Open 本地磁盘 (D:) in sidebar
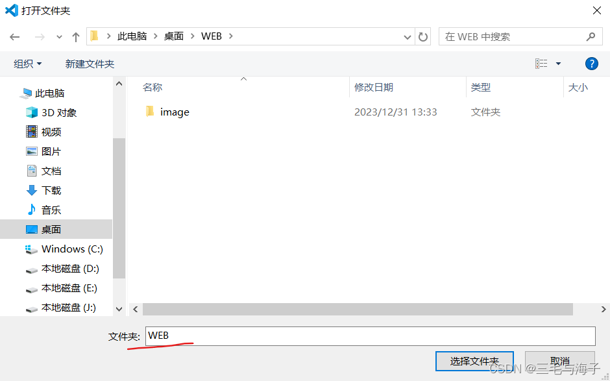The width and height of the screenshot is (610, 381). point(70,269)
